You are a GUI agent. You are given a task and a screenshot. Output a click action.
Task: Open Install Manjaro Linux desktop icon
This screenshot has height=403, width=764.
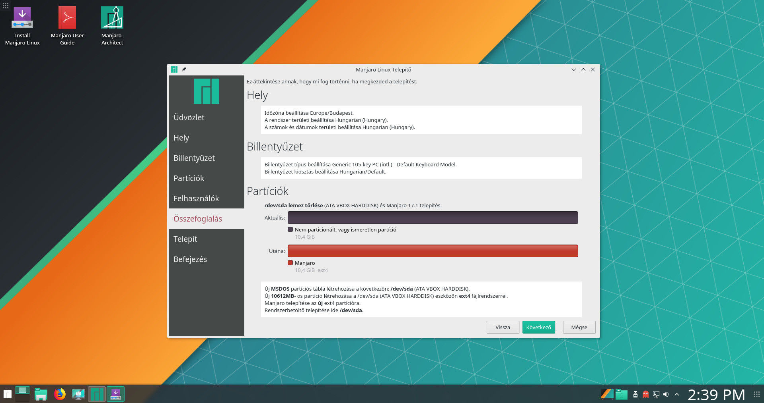tap(22, 26)
